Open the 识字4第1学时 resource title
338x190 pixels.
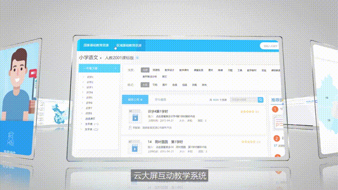coord(158,111)
